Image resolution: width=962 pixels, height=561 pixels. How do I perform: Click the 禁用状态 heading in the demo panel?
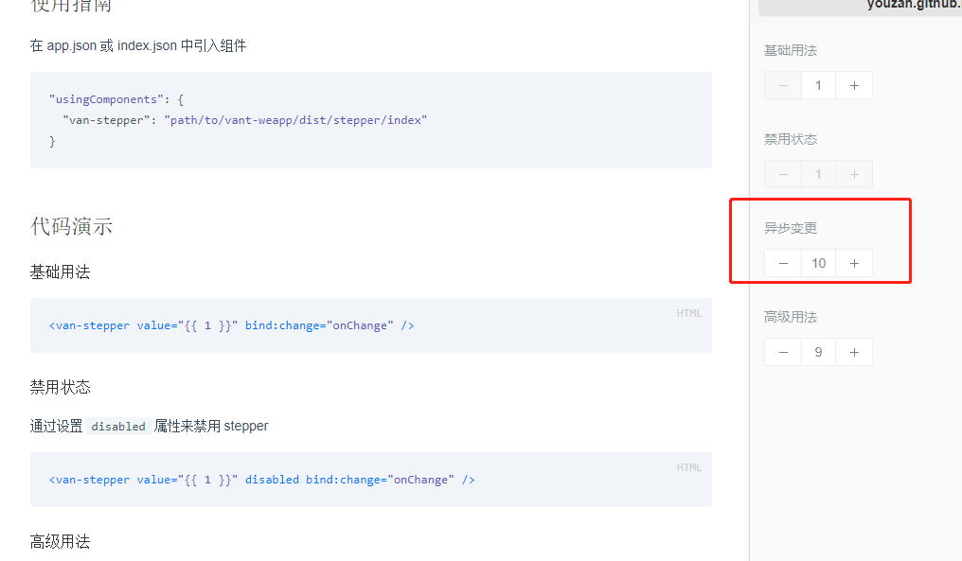(x=791, y=138)
